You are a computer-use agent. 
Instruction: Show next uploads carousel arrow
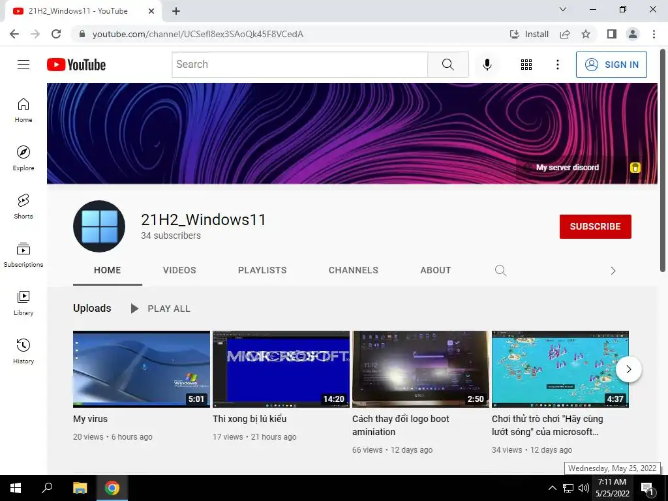click(628, 369)
